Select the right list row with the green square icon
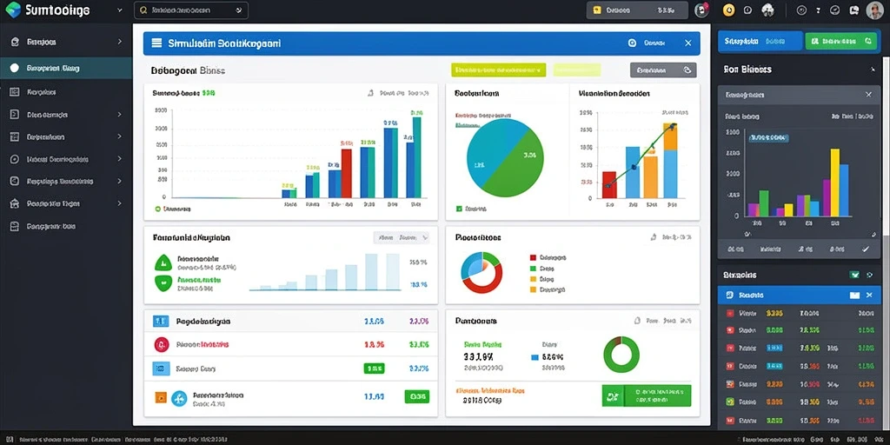Screen dimensions: 890x445 [x=800, y=402]
